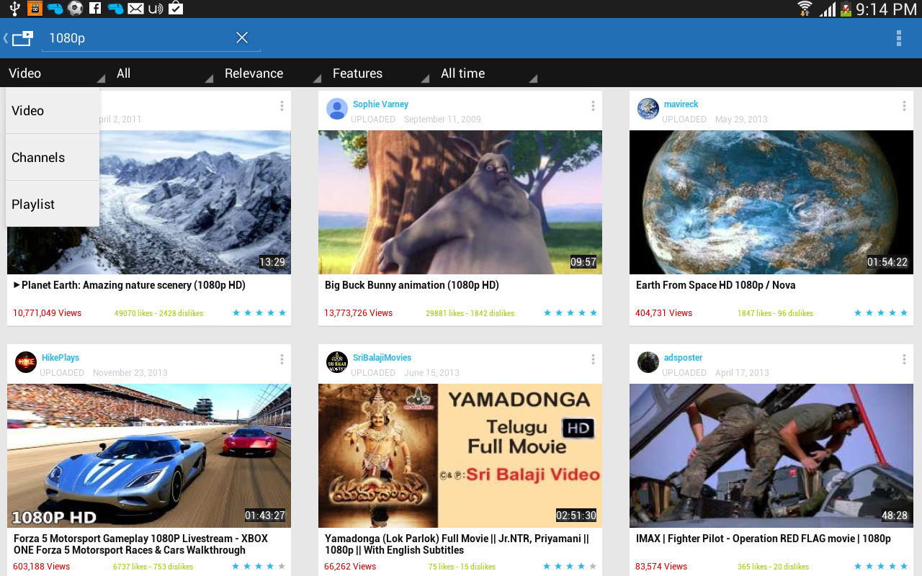Tap the 13,773,726 Views count
The image size is (922, 576).
(x=359, y=313)
